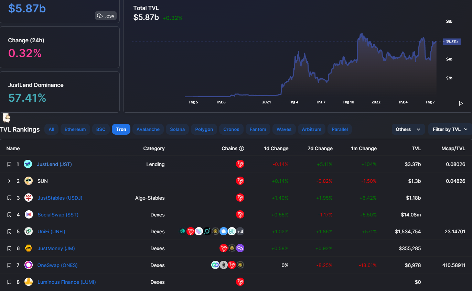Select the Tron chain filter
This screenshot has width=472, height=291.
pyautogui.click(x=121, y=129)
